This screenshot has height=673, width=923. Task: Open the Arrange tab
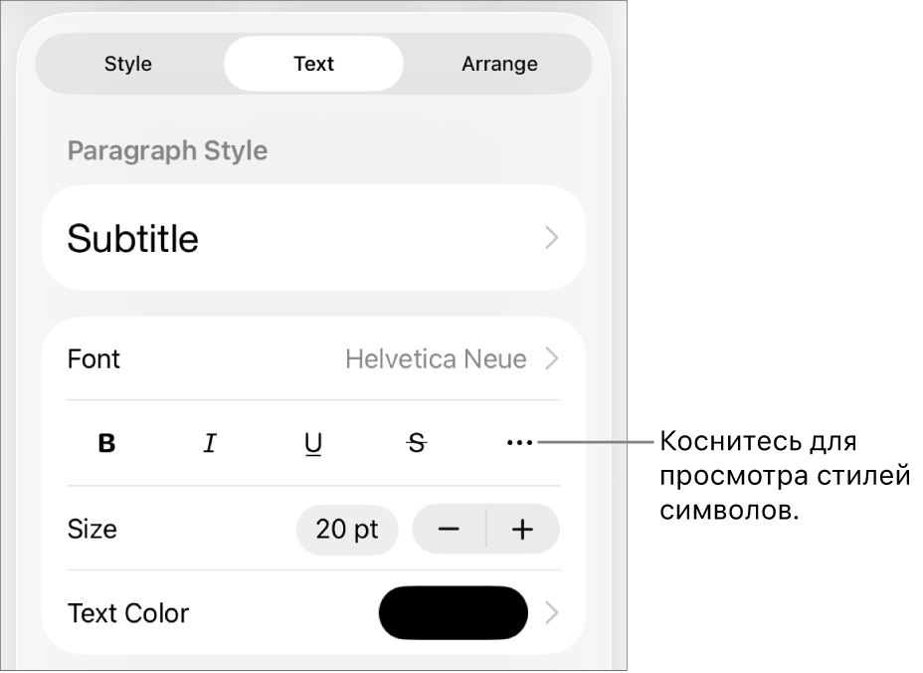[x=499, y=64]
